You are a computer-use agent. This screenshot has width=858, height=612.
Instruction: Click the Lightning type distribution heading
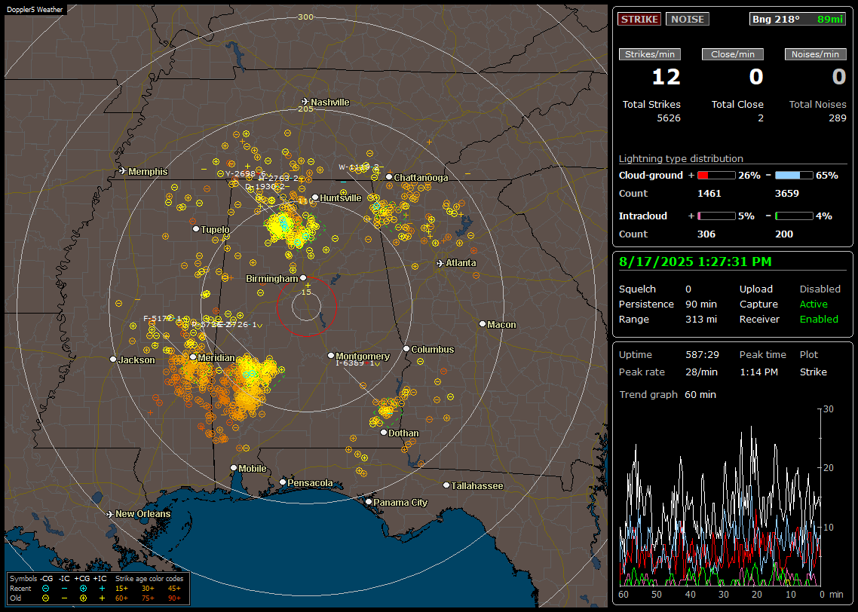tap(681, 158)
